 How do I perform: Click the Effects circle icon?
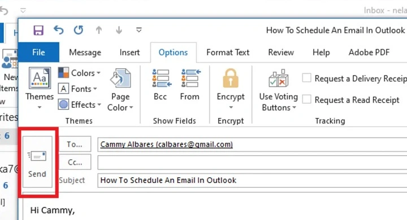pyautogui.click(x=63, y=104)
